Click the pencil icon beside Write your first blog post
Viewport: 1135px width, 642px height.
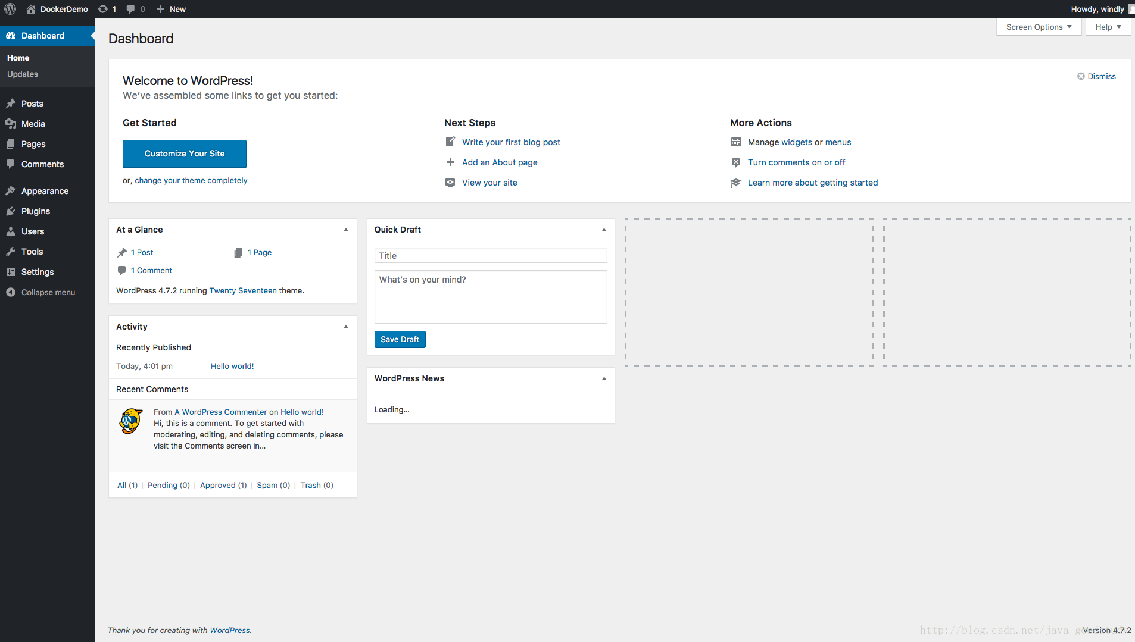point(450,142)
